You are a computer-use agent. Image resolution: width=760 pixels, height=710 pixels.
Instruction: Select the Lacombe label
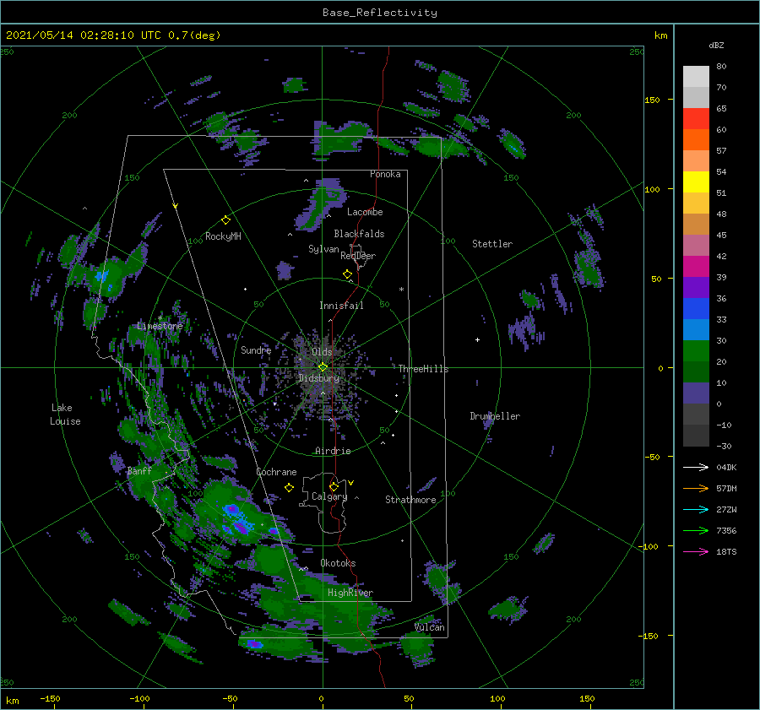tap(365, 212)
